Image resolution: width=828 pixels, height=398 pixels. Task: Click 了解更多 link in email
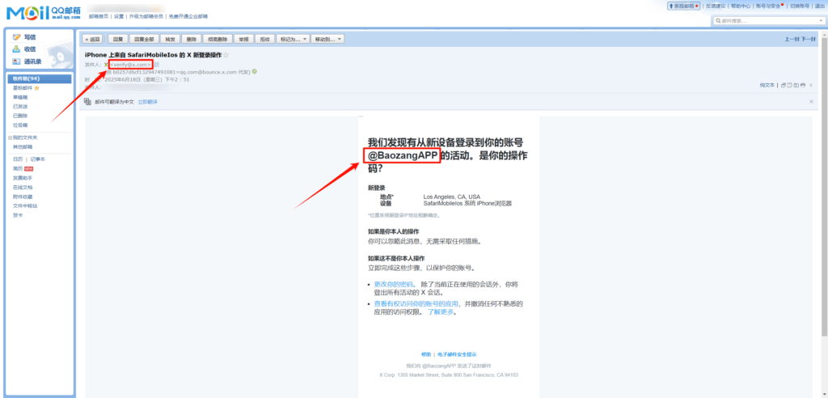[441, 311]
